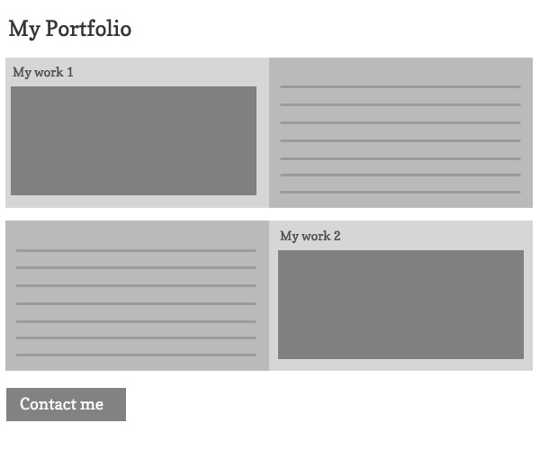Open the image placeholder under My work 1

[x=133, y=140]
